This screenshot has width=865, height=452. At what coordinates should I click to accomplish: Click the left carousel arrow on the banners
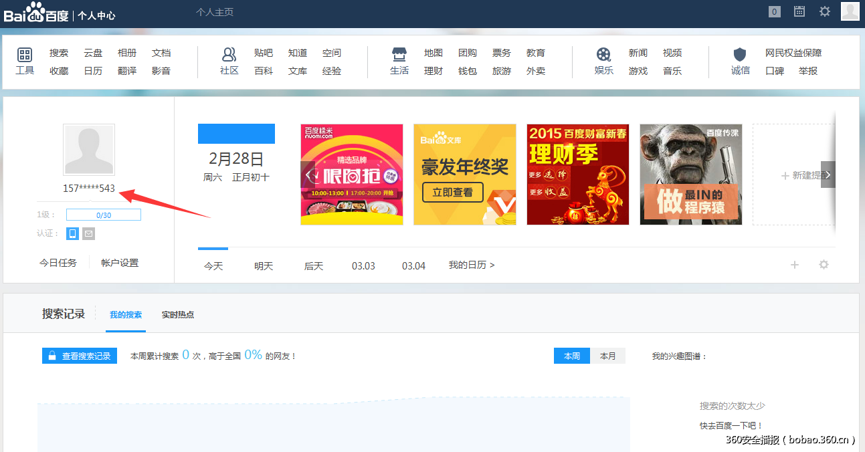pos(308,175)
